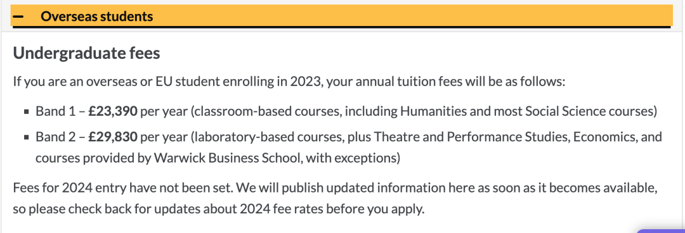This screenshot has width=685, height=233.
Task: Open the purple widget at bottom-right corner
Action: coord(660,230)
